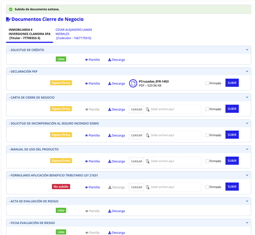Click the eye icon in the Seguro Incendio Sismo row
Screen dimensions: 255x235
click(87, 136)
